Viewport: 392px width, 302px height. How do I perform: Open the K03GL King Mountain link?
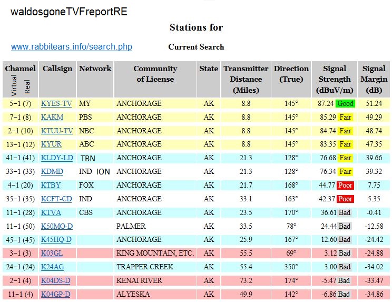[52, 254]
